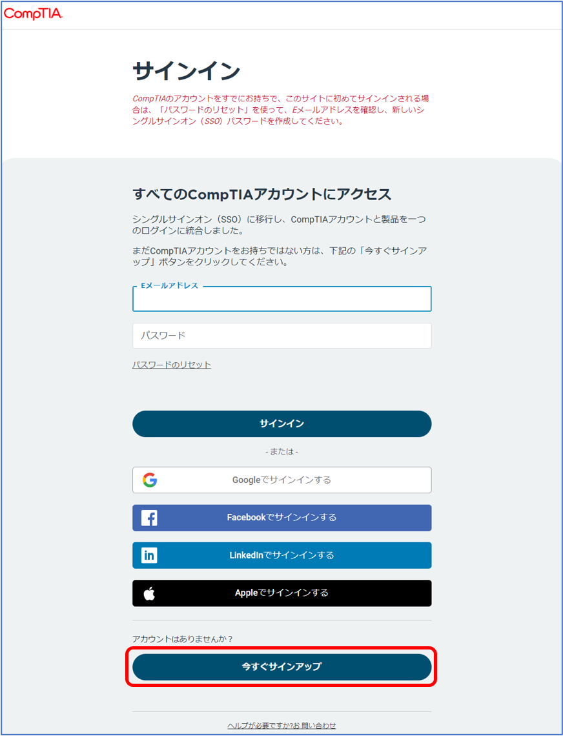Choose Googleでサインインする button text

[281, 480]
